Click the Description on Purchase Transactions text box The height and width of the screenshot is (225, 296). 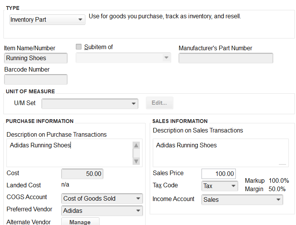[70, 153]
